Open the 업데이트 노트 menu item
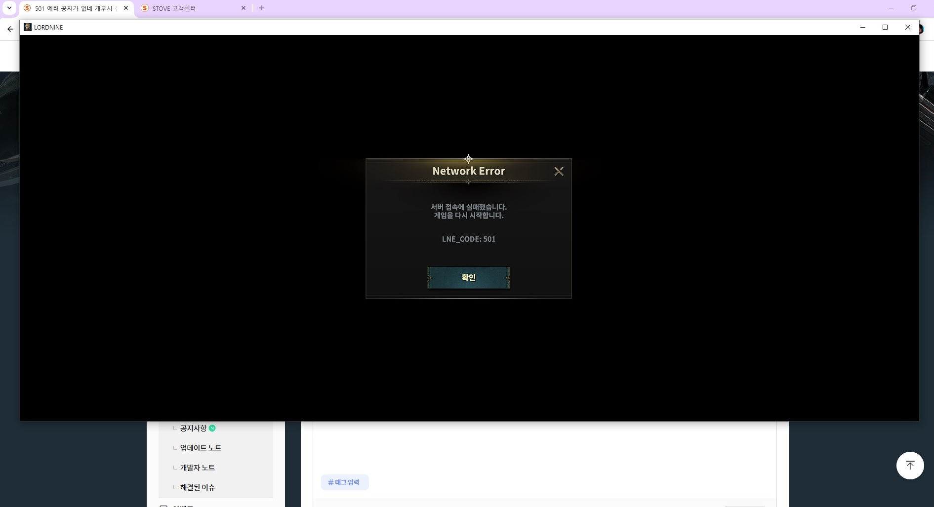 click(x=201, y=448)
